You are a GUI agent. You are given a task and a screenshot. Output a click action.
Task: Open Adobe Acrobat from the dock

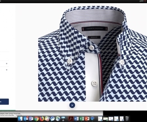[x=71, y=119]
